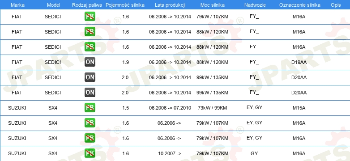
Task: Click the Opis column header
Action: click(336, 5)
